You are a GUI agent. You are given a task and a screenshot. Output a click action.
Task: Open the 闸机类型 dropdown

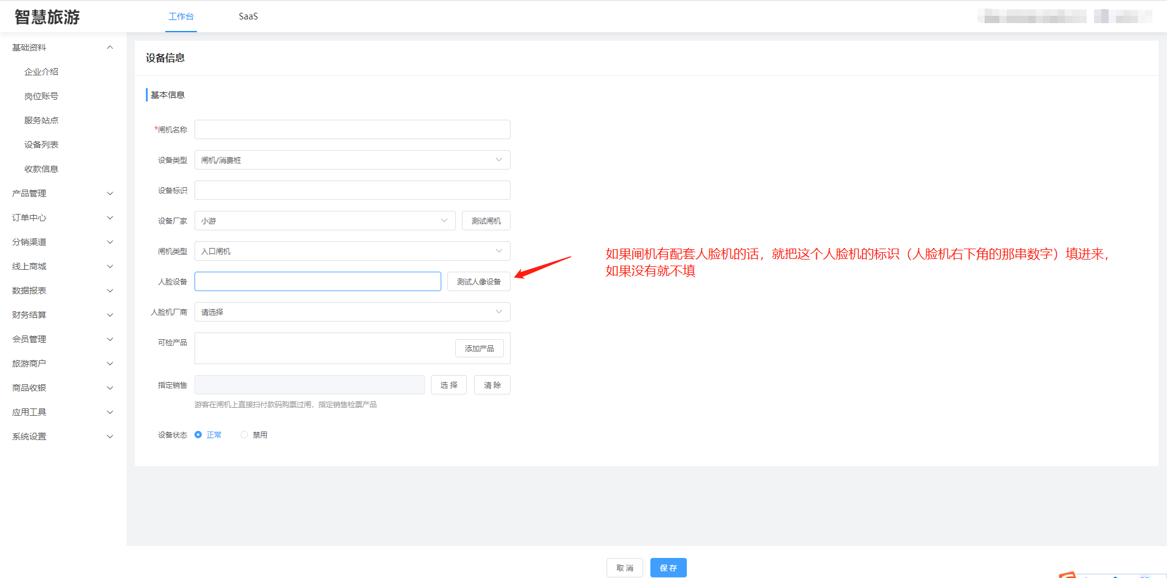[352, 251]
